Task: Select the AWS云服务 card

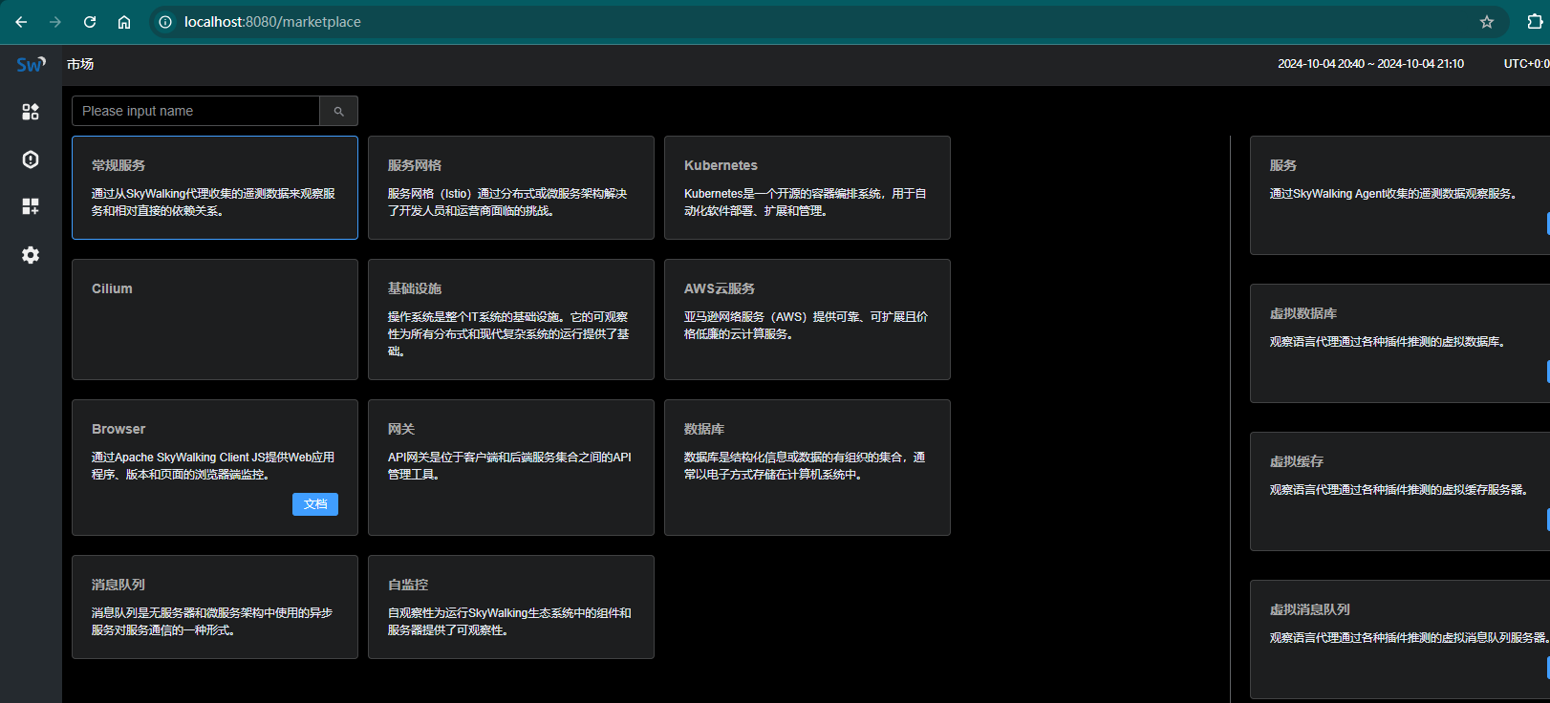Action: pos(807,319)
